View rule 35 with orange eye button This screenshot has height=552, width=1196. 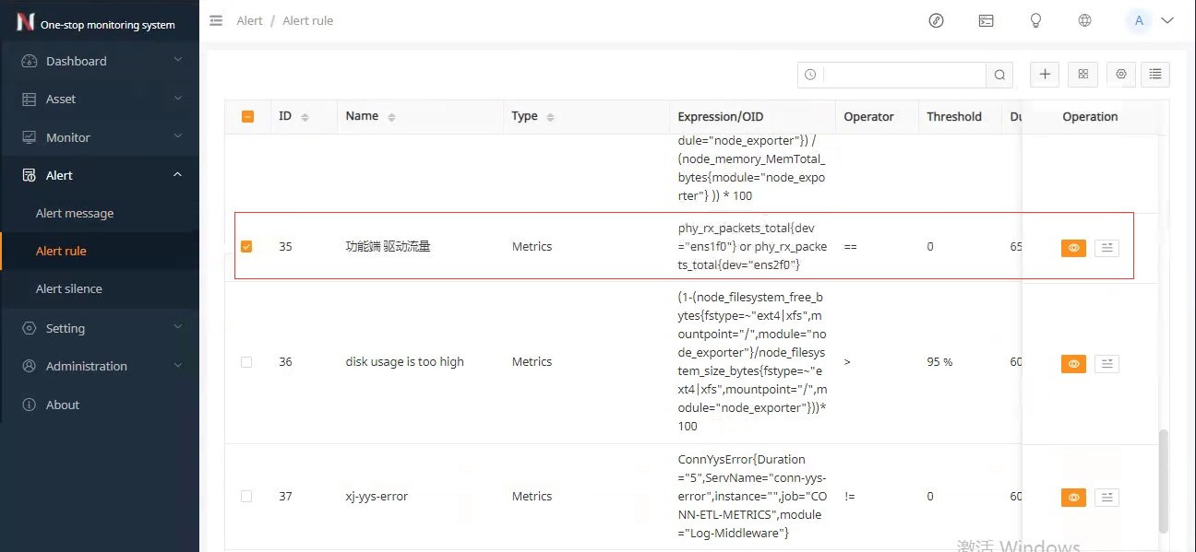[x=1073, y=248]
